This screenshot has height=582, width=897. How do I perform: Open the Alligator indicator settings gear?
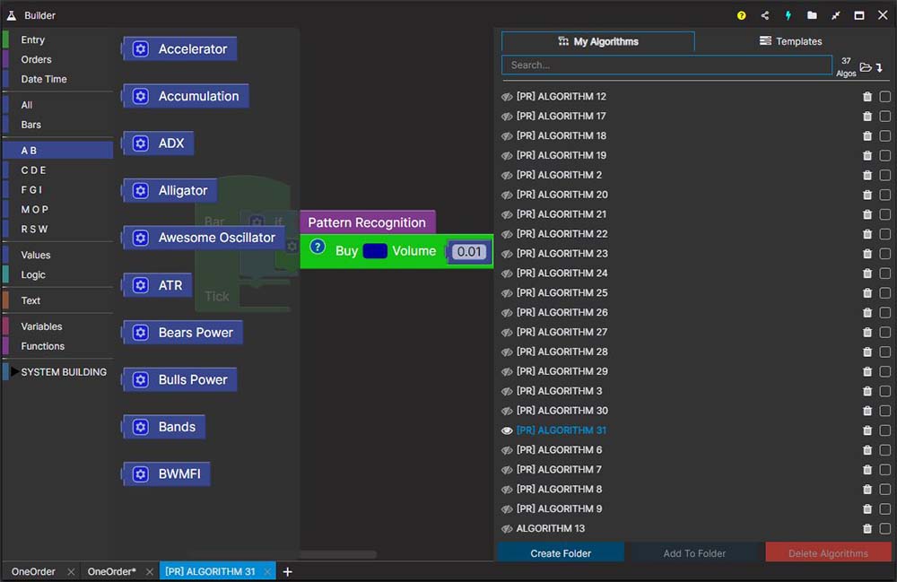[x=140, y=190]
